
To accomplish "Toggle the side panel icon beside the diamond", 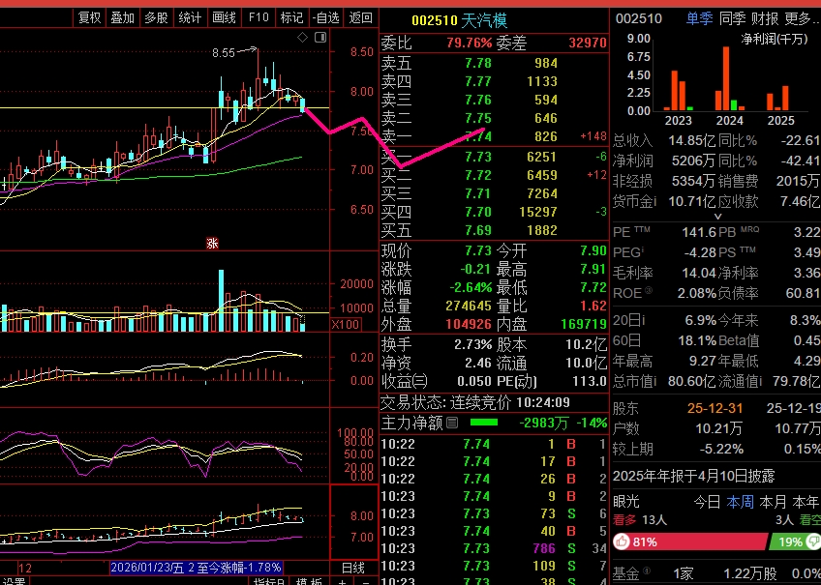I will click(x=320, y=37).
